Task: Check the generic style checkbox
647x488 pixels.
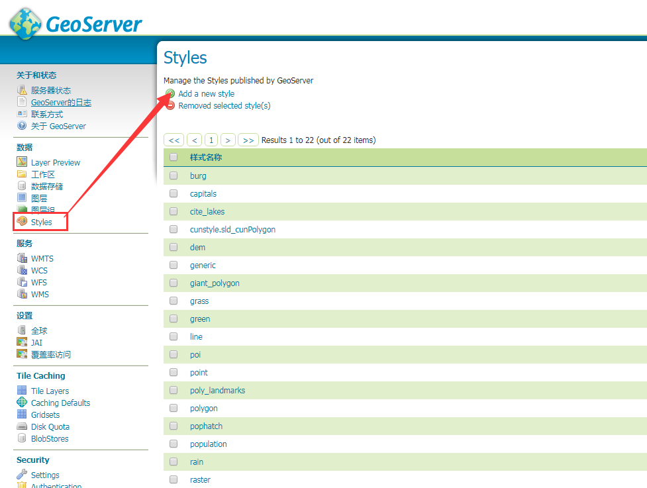Action: (174, 265)
